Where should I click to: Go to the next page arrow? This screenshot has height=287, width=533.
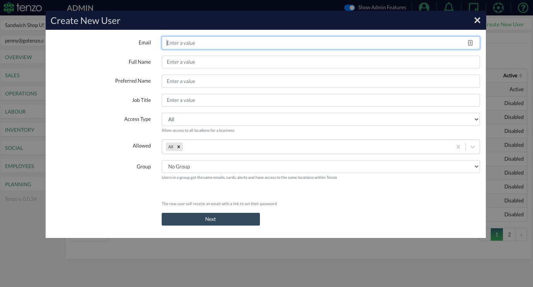pos(521,234)
